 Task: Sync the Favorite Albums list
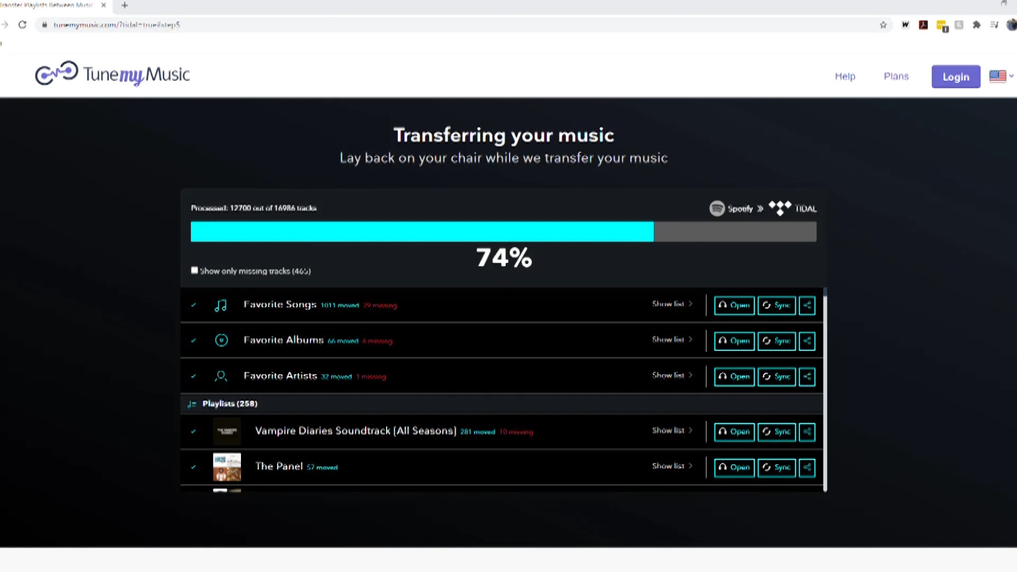776,341
